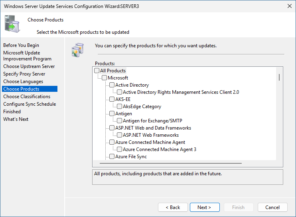Cancel the configuration wizard
This screenshot has width=296, height=217.
click(272, 207)
